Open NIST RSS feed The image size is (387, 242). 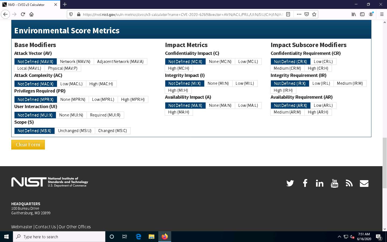tap(349, 183)
